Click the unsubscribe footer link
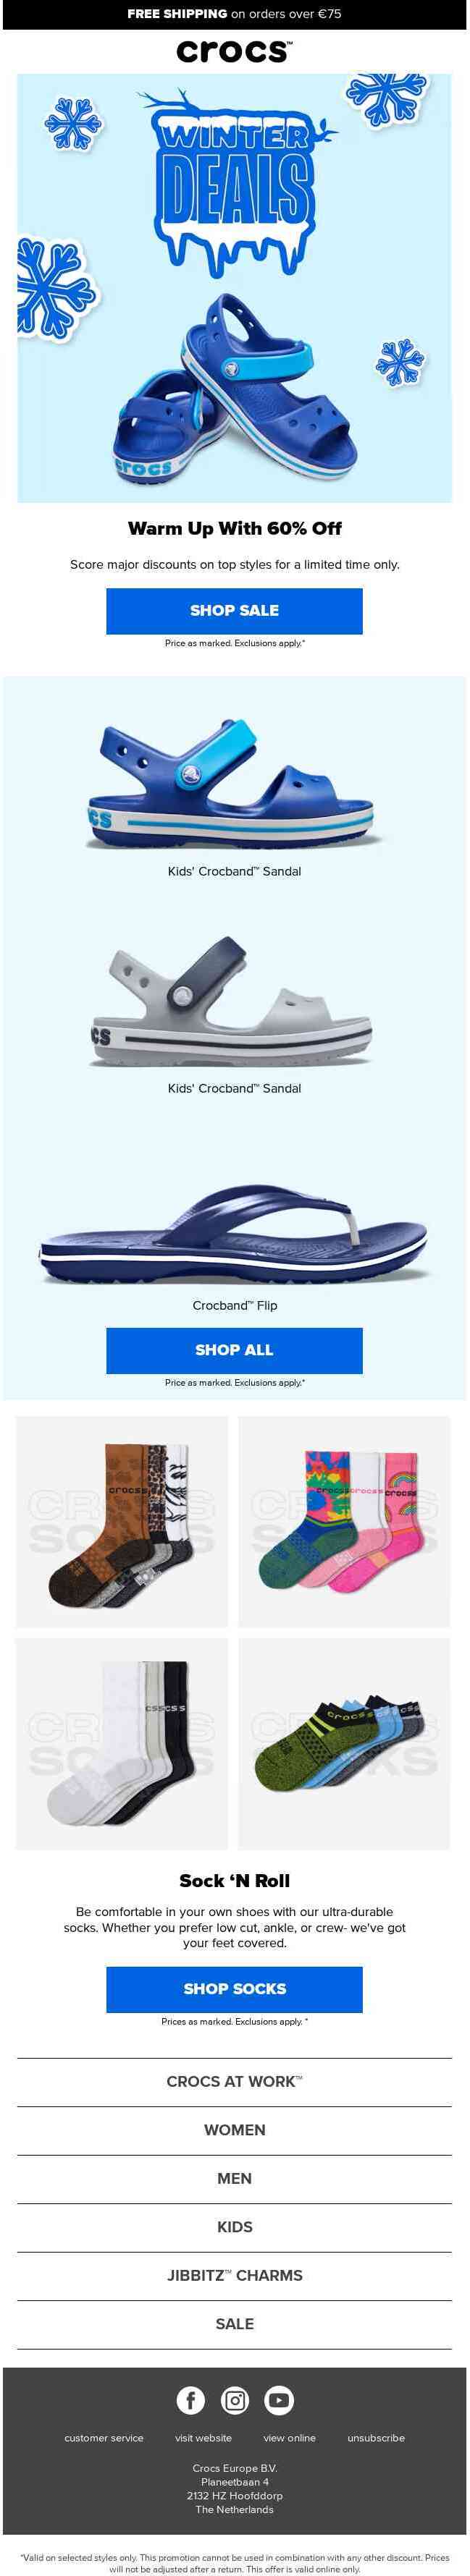This screenshot has height=2576, width=470. pos(376,2438)
